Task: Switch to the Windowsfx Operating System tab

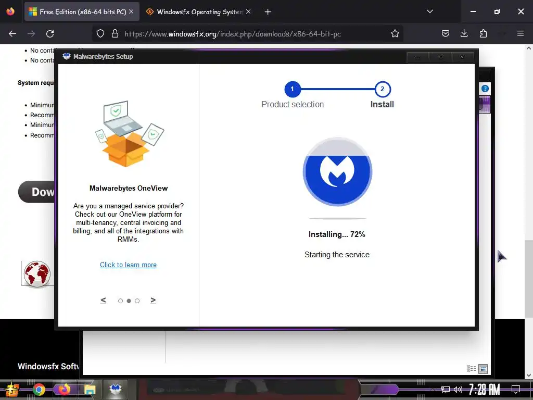Action: coord(199,12)
